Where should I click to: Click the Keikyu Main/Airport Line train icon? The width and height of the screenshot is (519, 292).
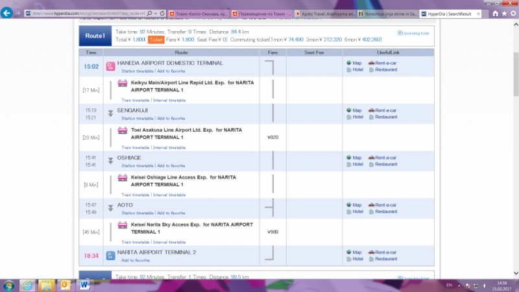click(x=122, y=83)
